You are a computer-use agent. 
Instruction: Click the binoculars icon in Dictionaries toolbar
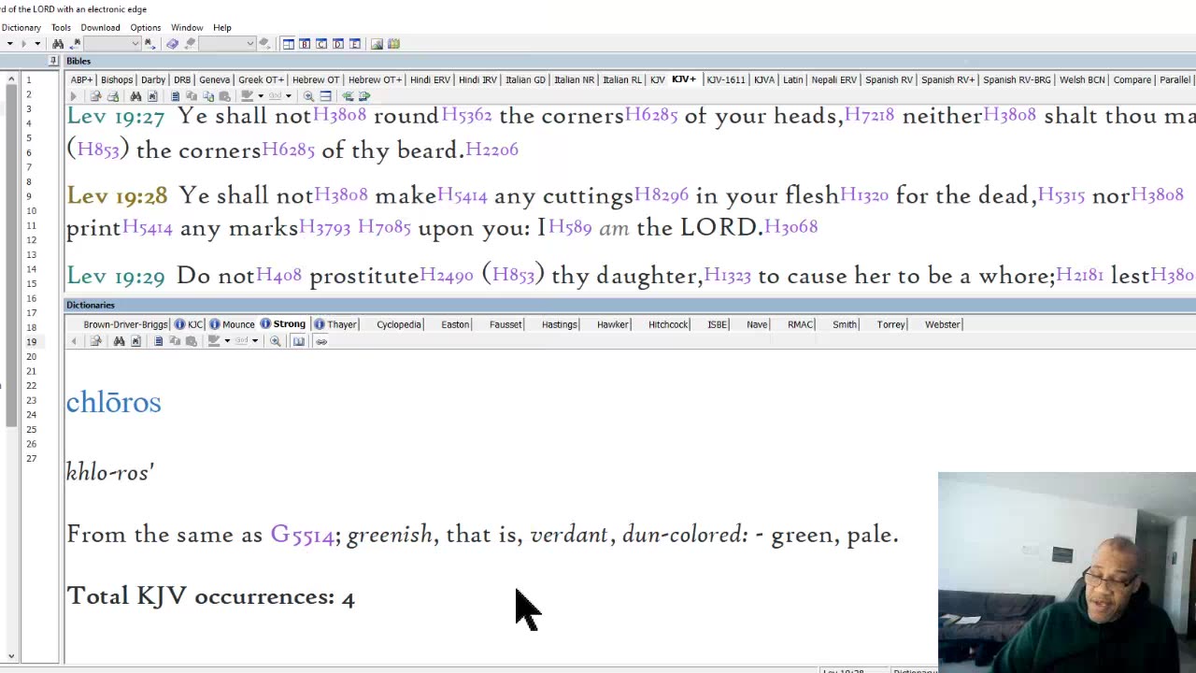[x=119, y=341]
